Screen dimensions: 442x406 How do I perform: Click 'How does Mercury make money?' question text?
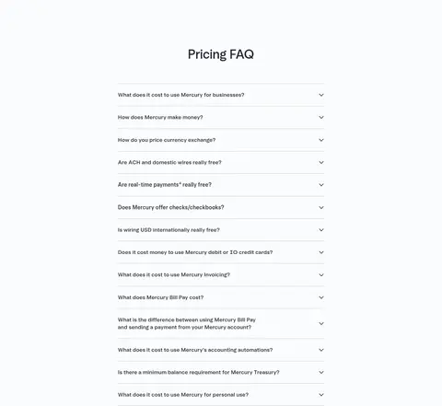(160, 117)
